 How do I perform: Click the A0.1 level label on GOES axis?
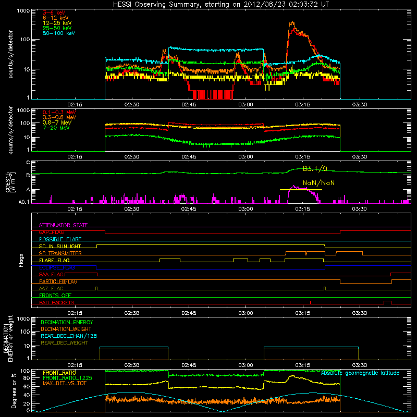23,202
